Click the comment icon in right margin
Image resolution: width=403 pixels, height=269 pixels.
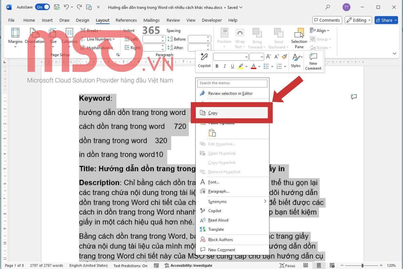point(353,97)
